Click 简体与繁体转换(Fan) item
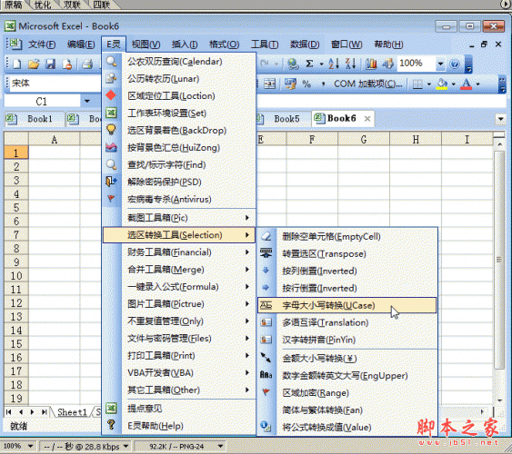This screenshot has height=454, width=512. coord(347,410)
